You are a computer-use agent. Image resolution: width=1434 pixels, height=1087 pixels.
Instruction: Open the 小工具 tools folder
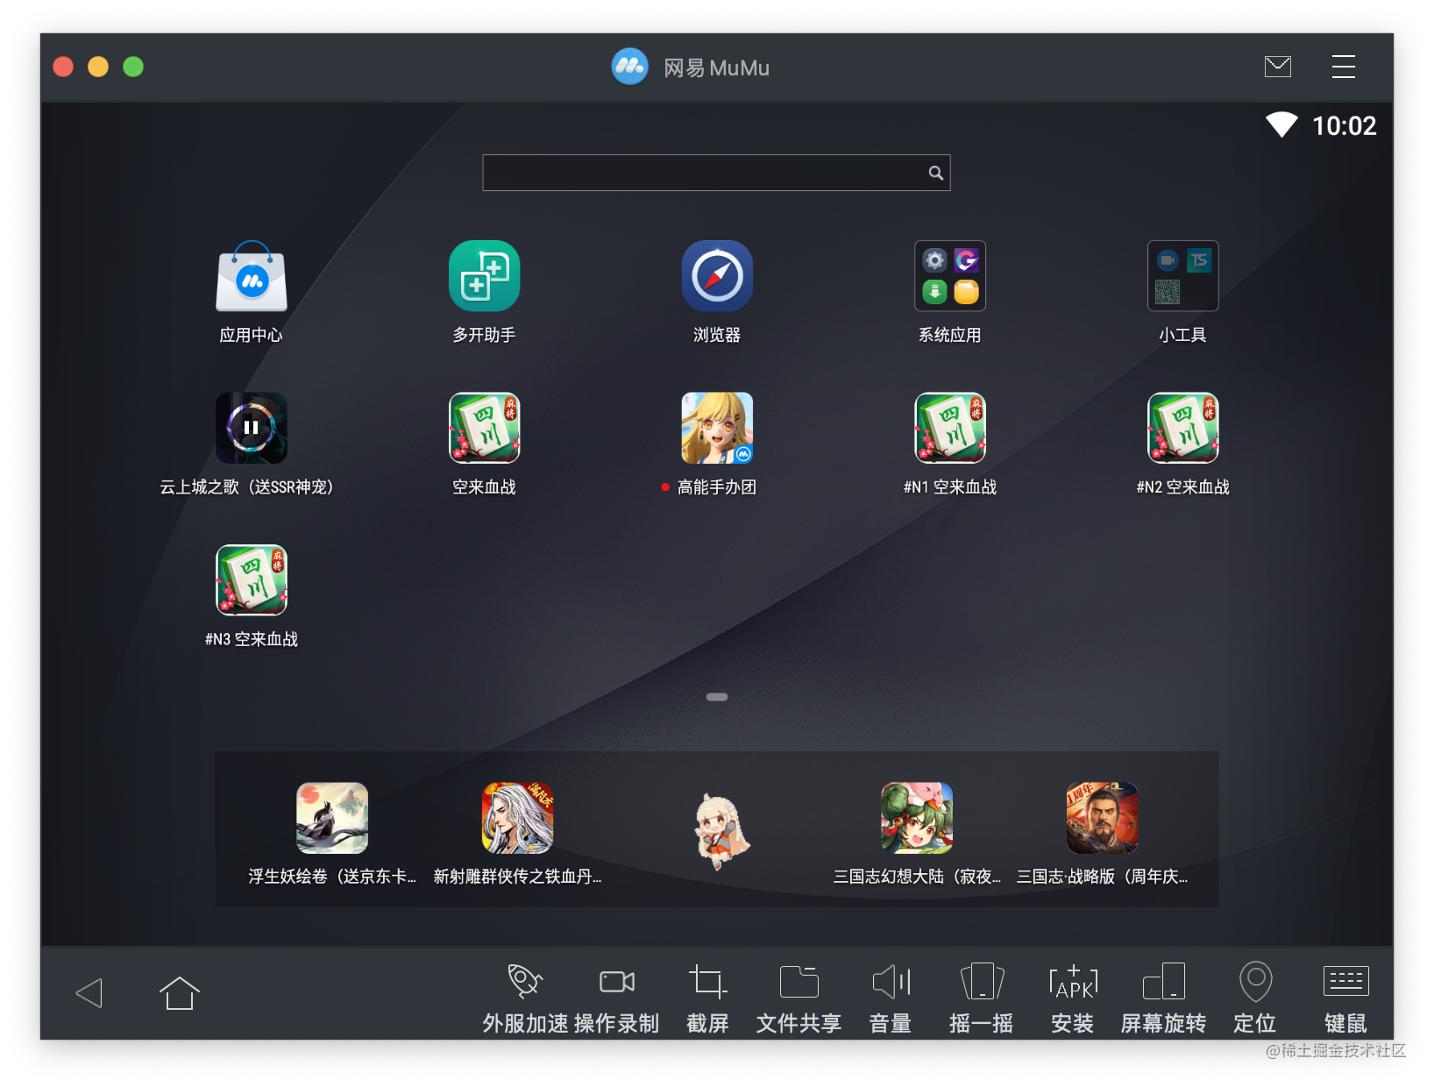(1183, 276)
